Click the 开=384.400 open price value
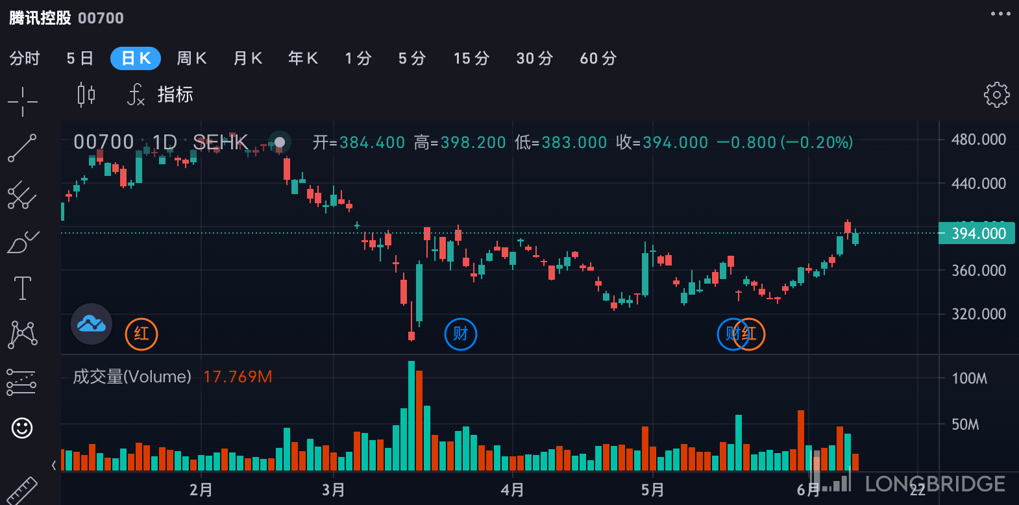The image size is (1019, 505). (x=359, y=142)
